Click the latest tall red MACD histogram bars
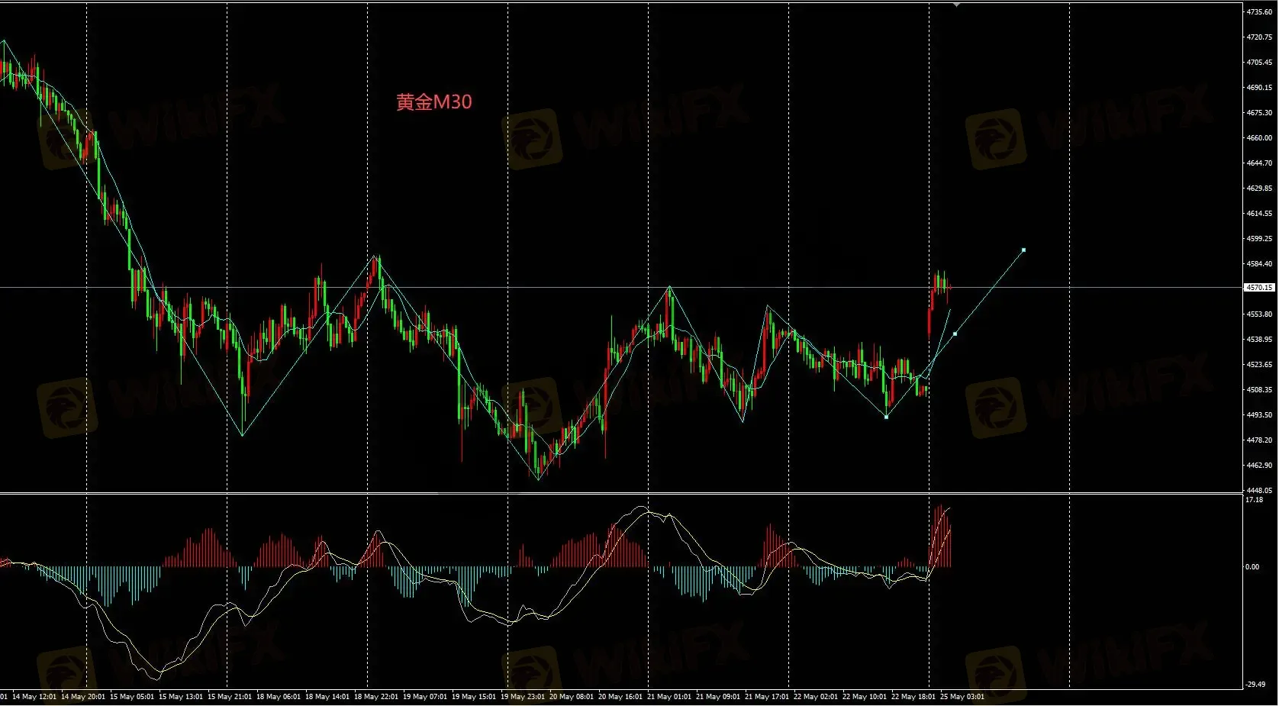Viewport: 1279px width, 706px height. 939,537
